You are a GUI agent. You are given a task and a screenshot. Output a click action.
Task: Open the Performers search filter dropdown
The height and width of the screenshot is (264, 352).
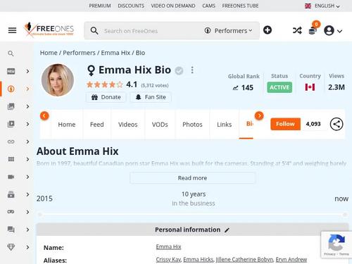(228, 31)
